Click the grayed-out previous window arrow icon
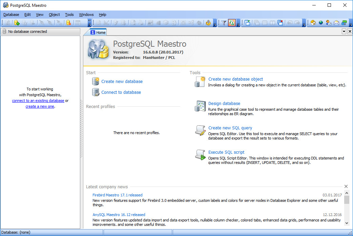The height and width of the screenshot is (236, 353). click(290, 23)
